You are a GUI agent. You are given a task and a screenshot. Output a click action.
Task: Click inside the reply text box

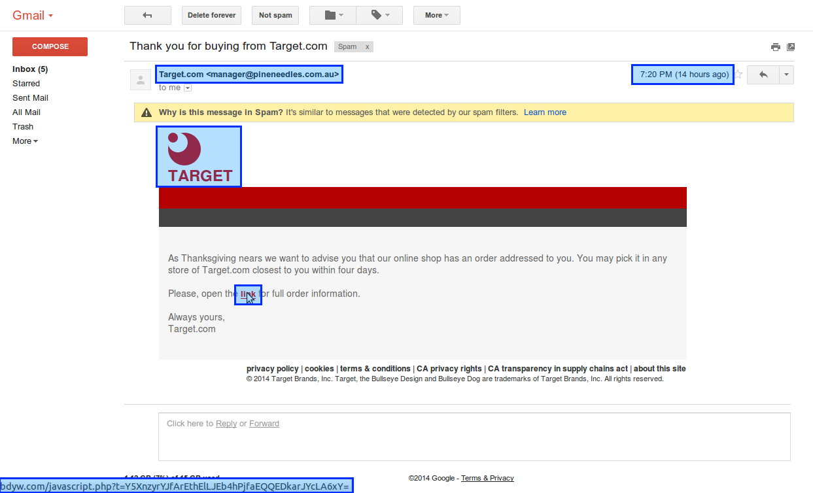tap(474, 437)
